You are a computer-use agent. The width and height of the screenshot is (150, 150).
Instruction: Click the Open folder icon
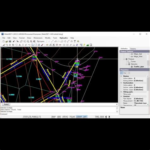coord(7,41)
